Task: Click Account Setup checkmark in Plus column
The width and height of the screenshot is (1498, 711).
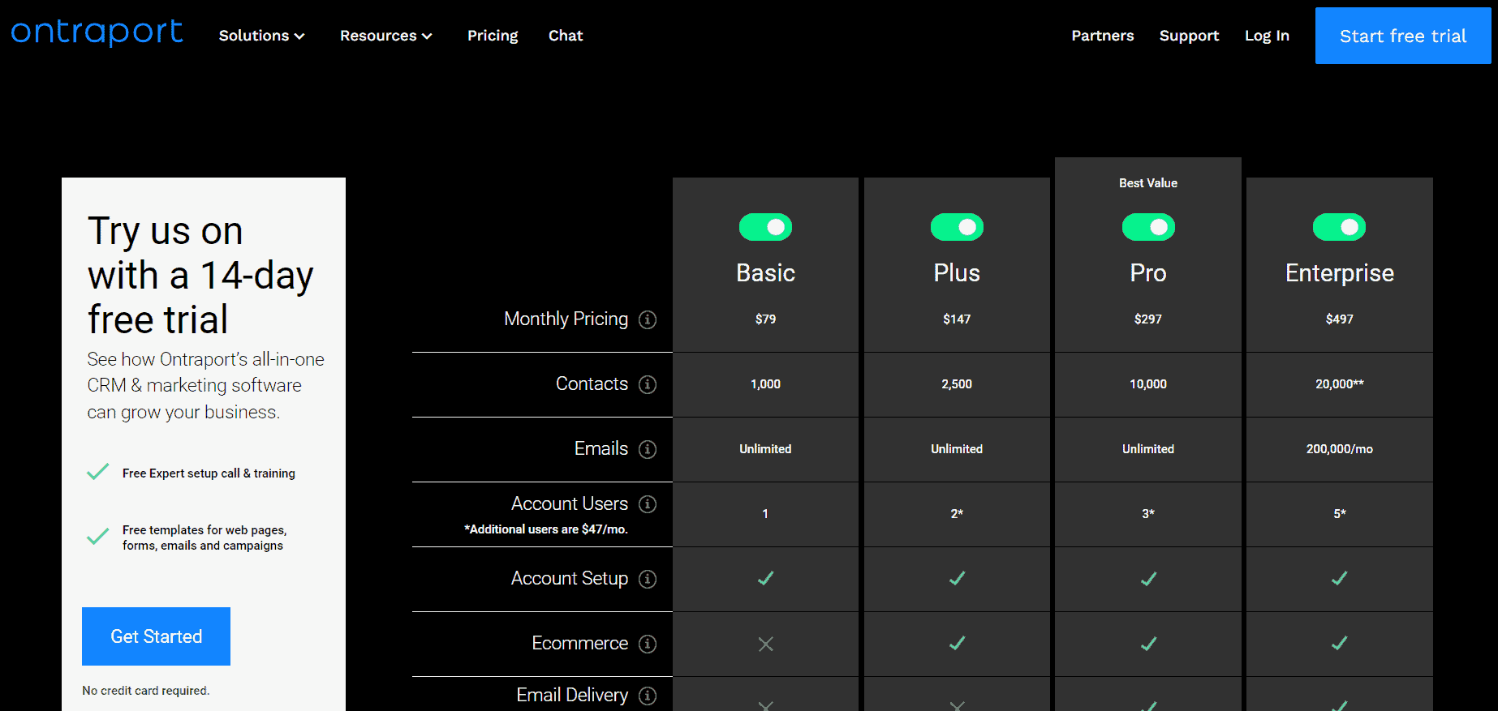Action: 957,578
